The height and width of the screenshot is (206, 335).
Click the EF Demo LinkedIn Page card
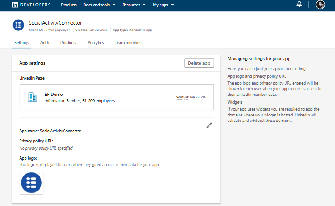pos(116,97)
